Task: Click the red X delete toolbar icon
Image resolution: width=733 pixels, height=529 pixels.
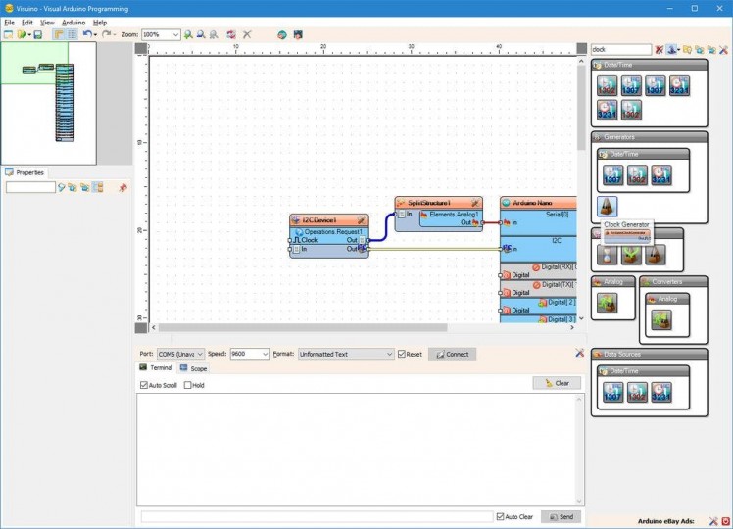Action: (247, 34)
